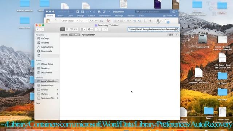Open Applications in the Finder sidebar

pyautogui.click(x=47, y=47)
